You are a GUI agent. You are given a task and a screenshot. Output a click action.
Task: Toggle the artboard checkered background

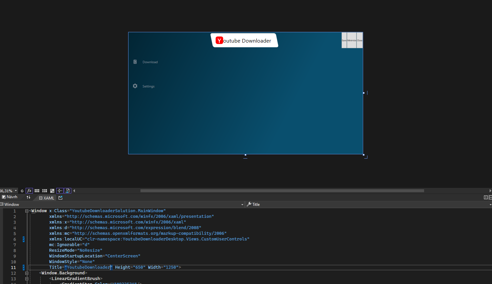pyautogui.click(x=52, y=191)
